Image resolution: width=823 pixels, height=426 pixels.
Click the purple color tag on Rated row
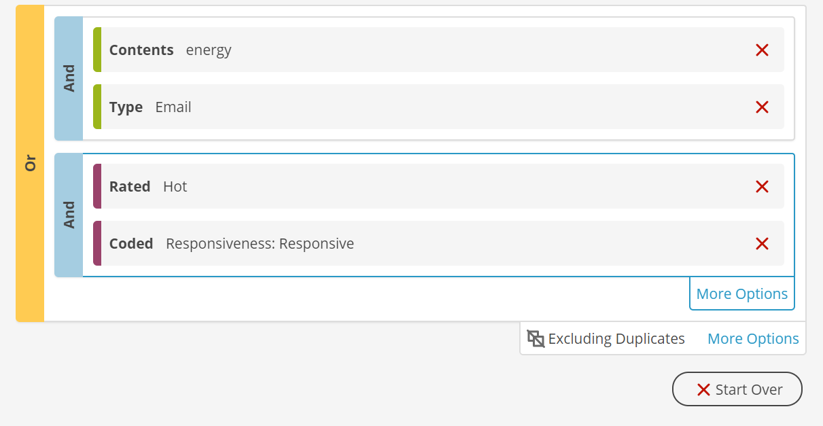[97, 186]
